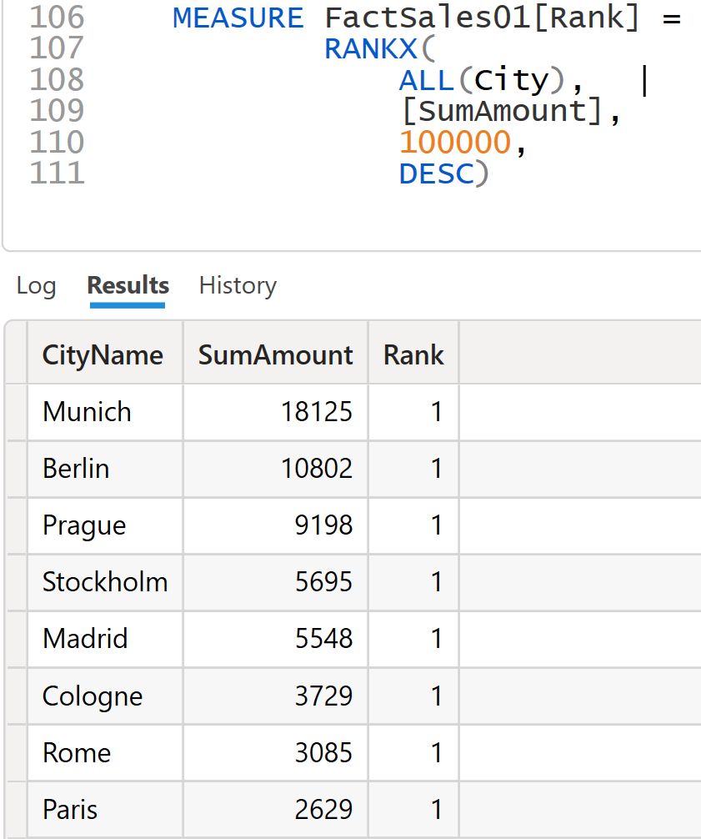
Task: Click the Rank column header
Action: [413, 355]
